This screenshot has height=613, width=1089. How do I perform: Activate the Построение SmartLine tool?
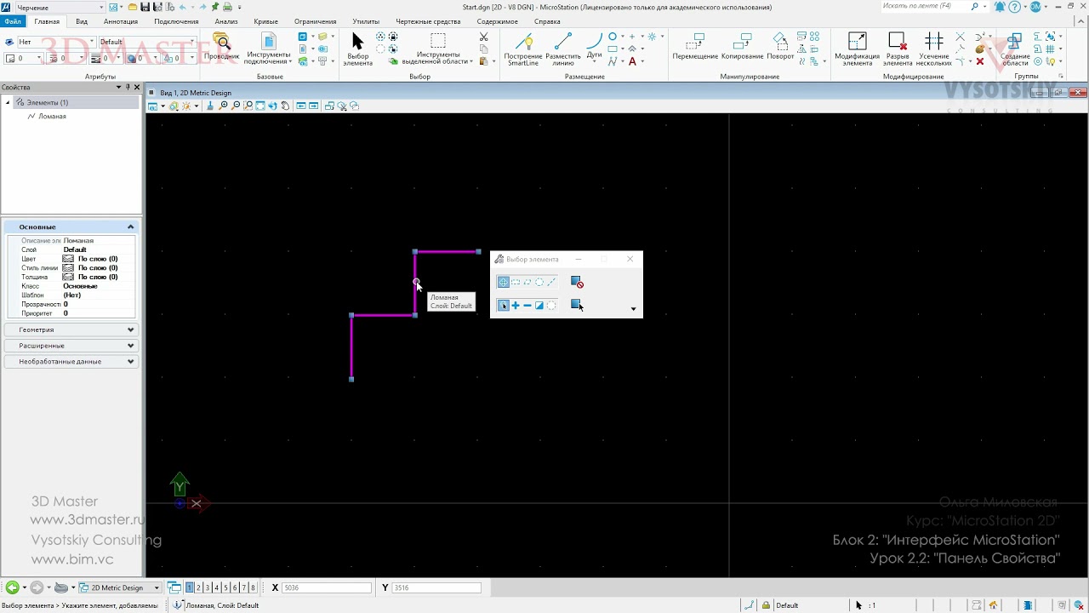point(523,49)
